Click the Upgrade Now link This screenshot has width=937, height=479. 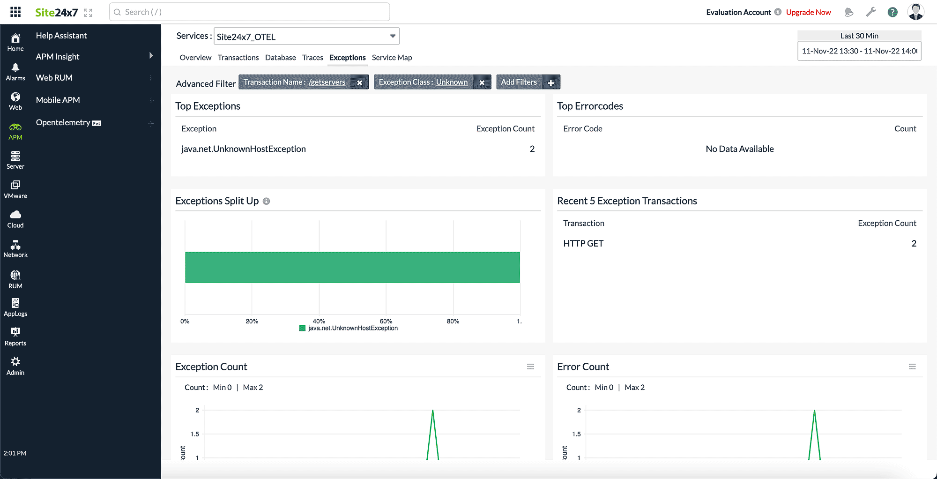pyautogui.click(x=808, y=12)
